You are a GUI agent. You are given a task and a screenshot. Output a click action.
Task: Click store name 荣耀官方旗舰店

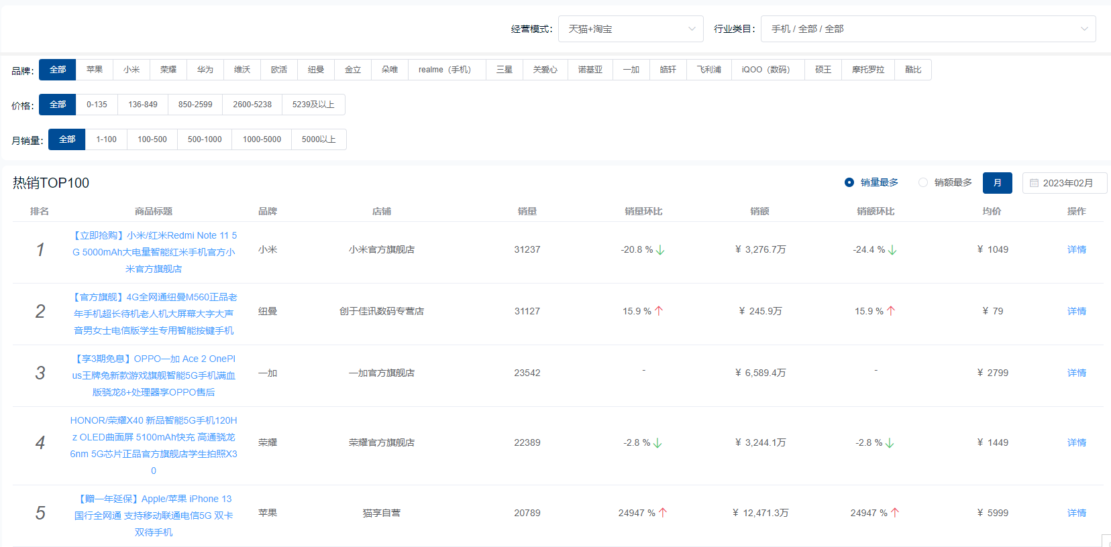click(382, 442)
